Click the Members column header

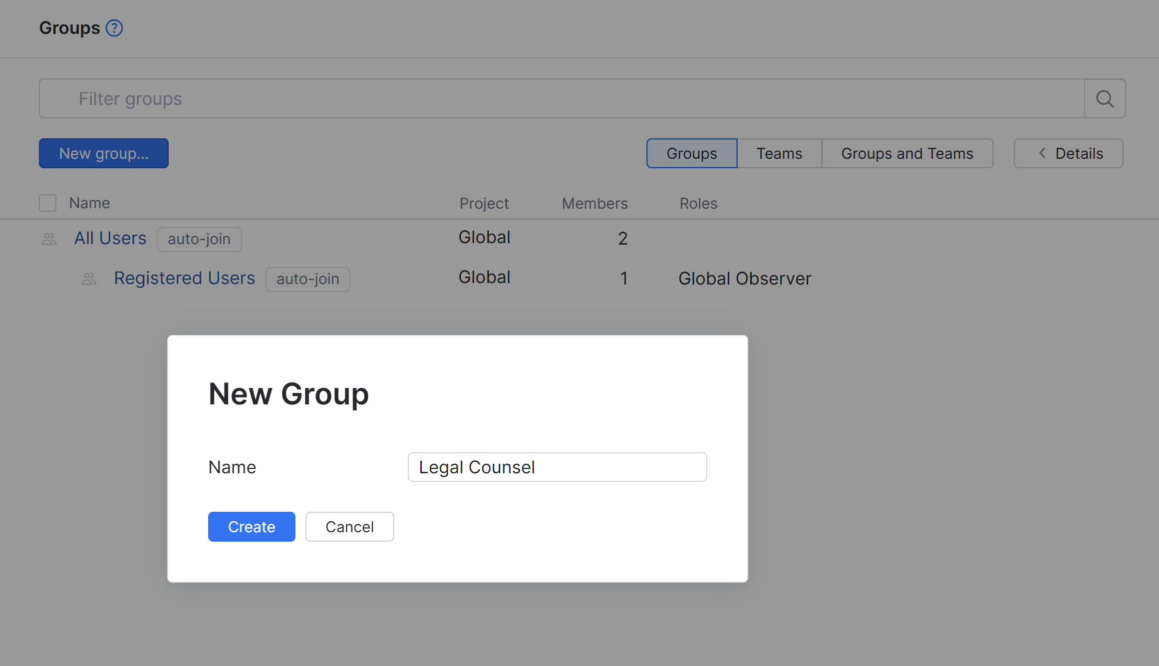pyautogui.click(x=594, y=203)
